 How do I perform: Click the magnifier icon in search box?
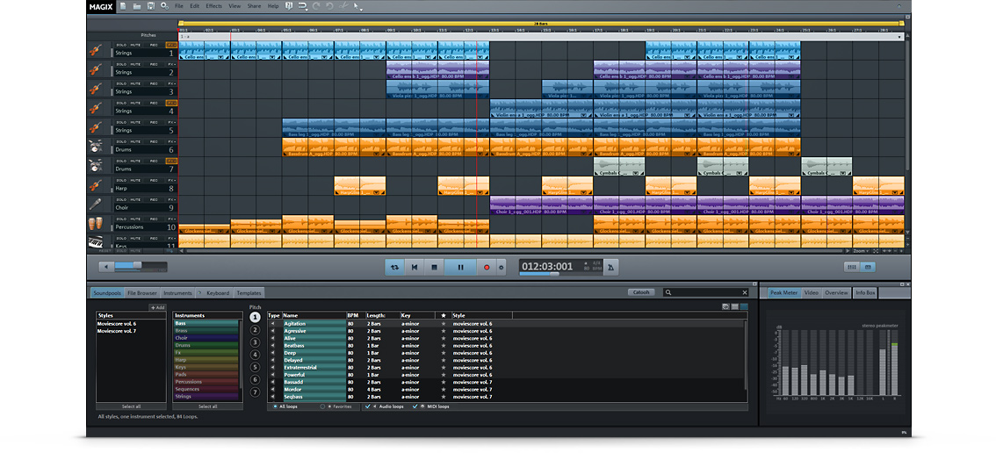(668, 292)
